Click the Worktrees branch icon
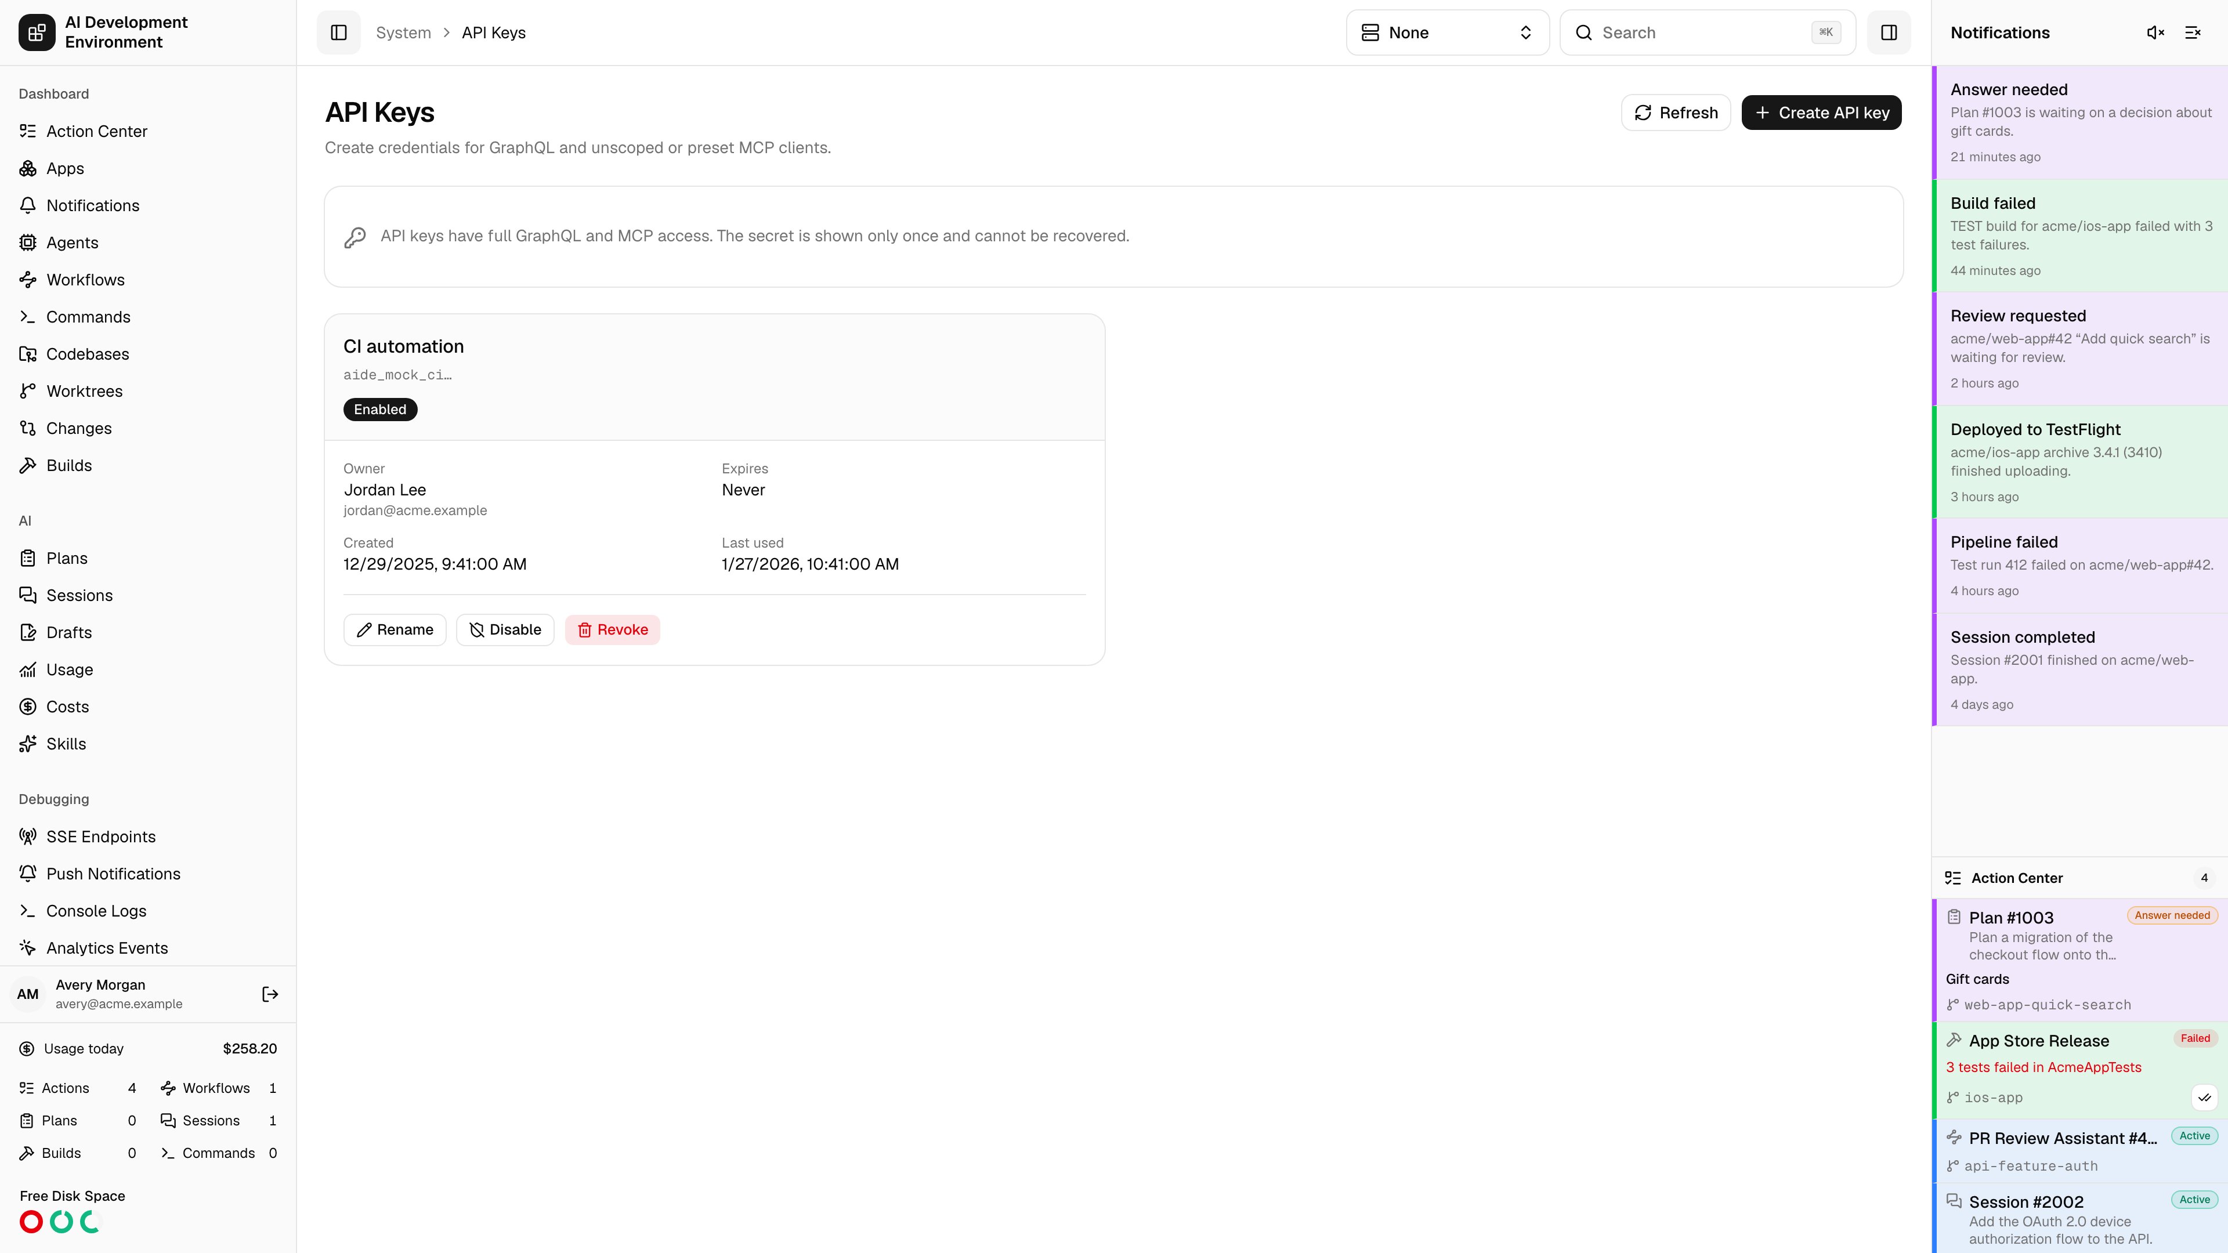2228x1253 pixels. click(x=28, y=391)
